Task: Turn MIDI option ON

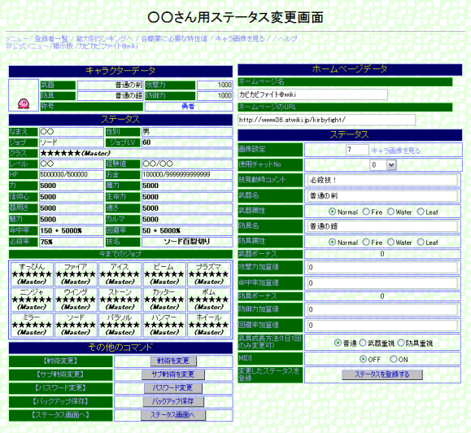Action: [x=393, y=359]
